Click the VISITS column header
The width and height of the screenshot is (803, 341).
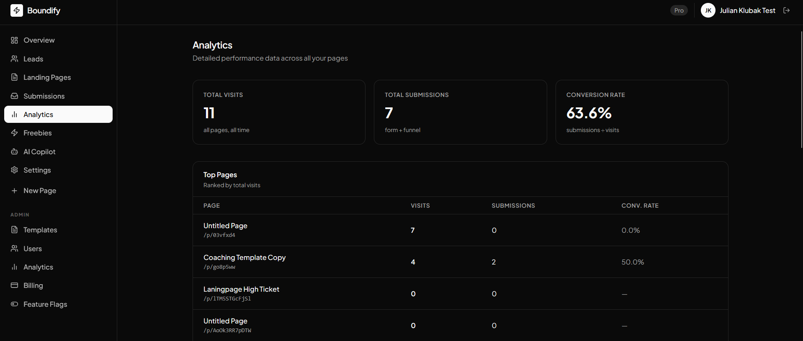tap(420, 206)
